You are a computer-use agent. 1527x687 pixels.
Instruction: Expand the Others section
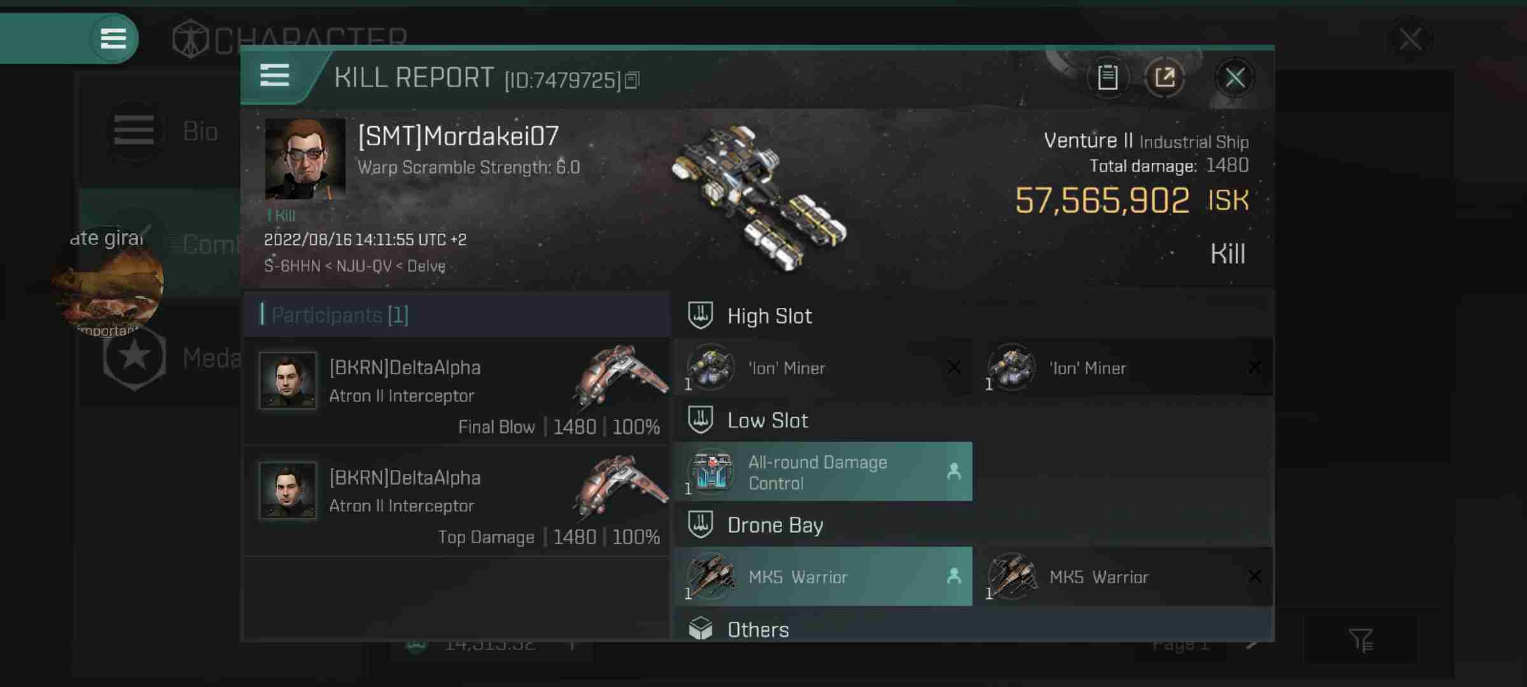point(758,630)
